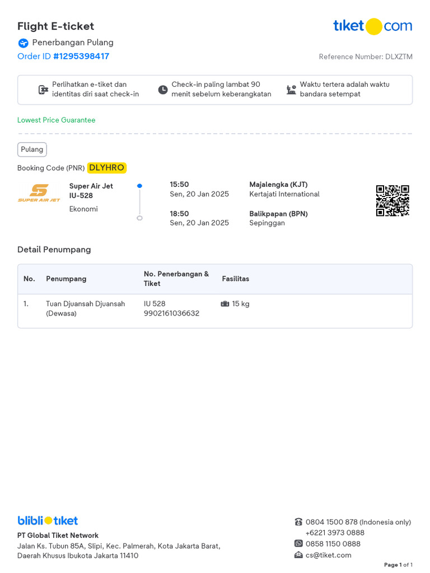430x573 pixels.
Task: Click the ticket number 9902161036632
Action: pyautogui.click(x=171, y=313)
